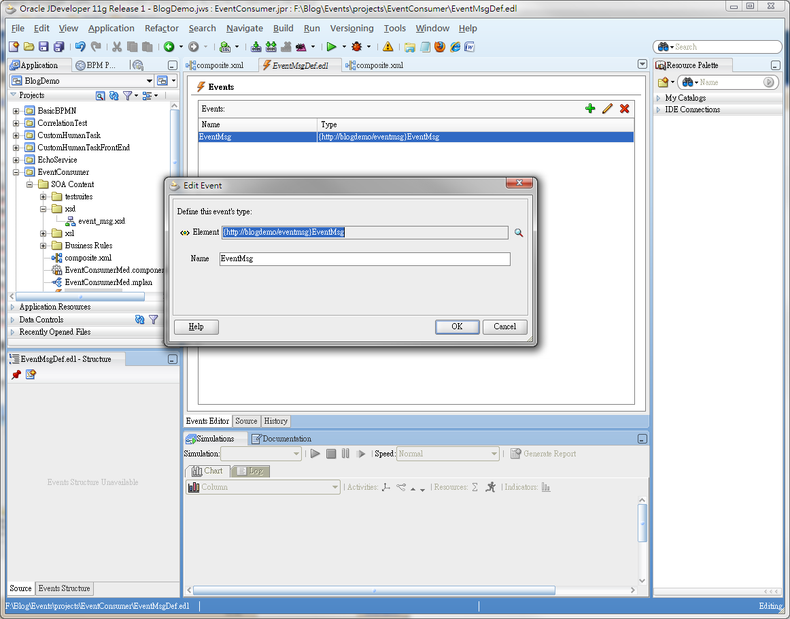Pause the simulation
790x619 pixels.
click(345, 454)
